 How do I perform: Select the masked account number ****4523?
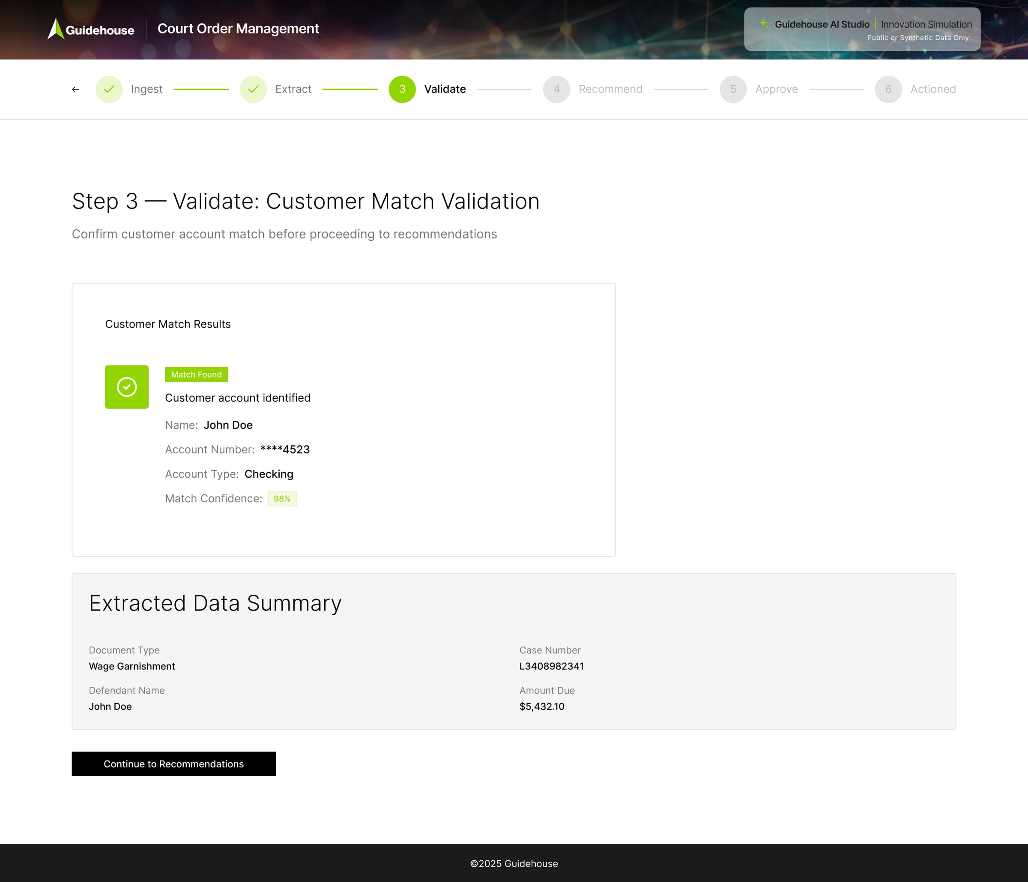(x=286, y=450)
